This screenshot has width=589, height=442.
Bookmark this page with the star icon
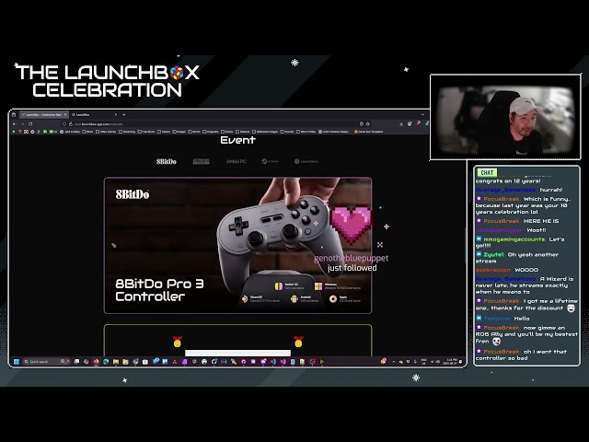click(368, 124)
